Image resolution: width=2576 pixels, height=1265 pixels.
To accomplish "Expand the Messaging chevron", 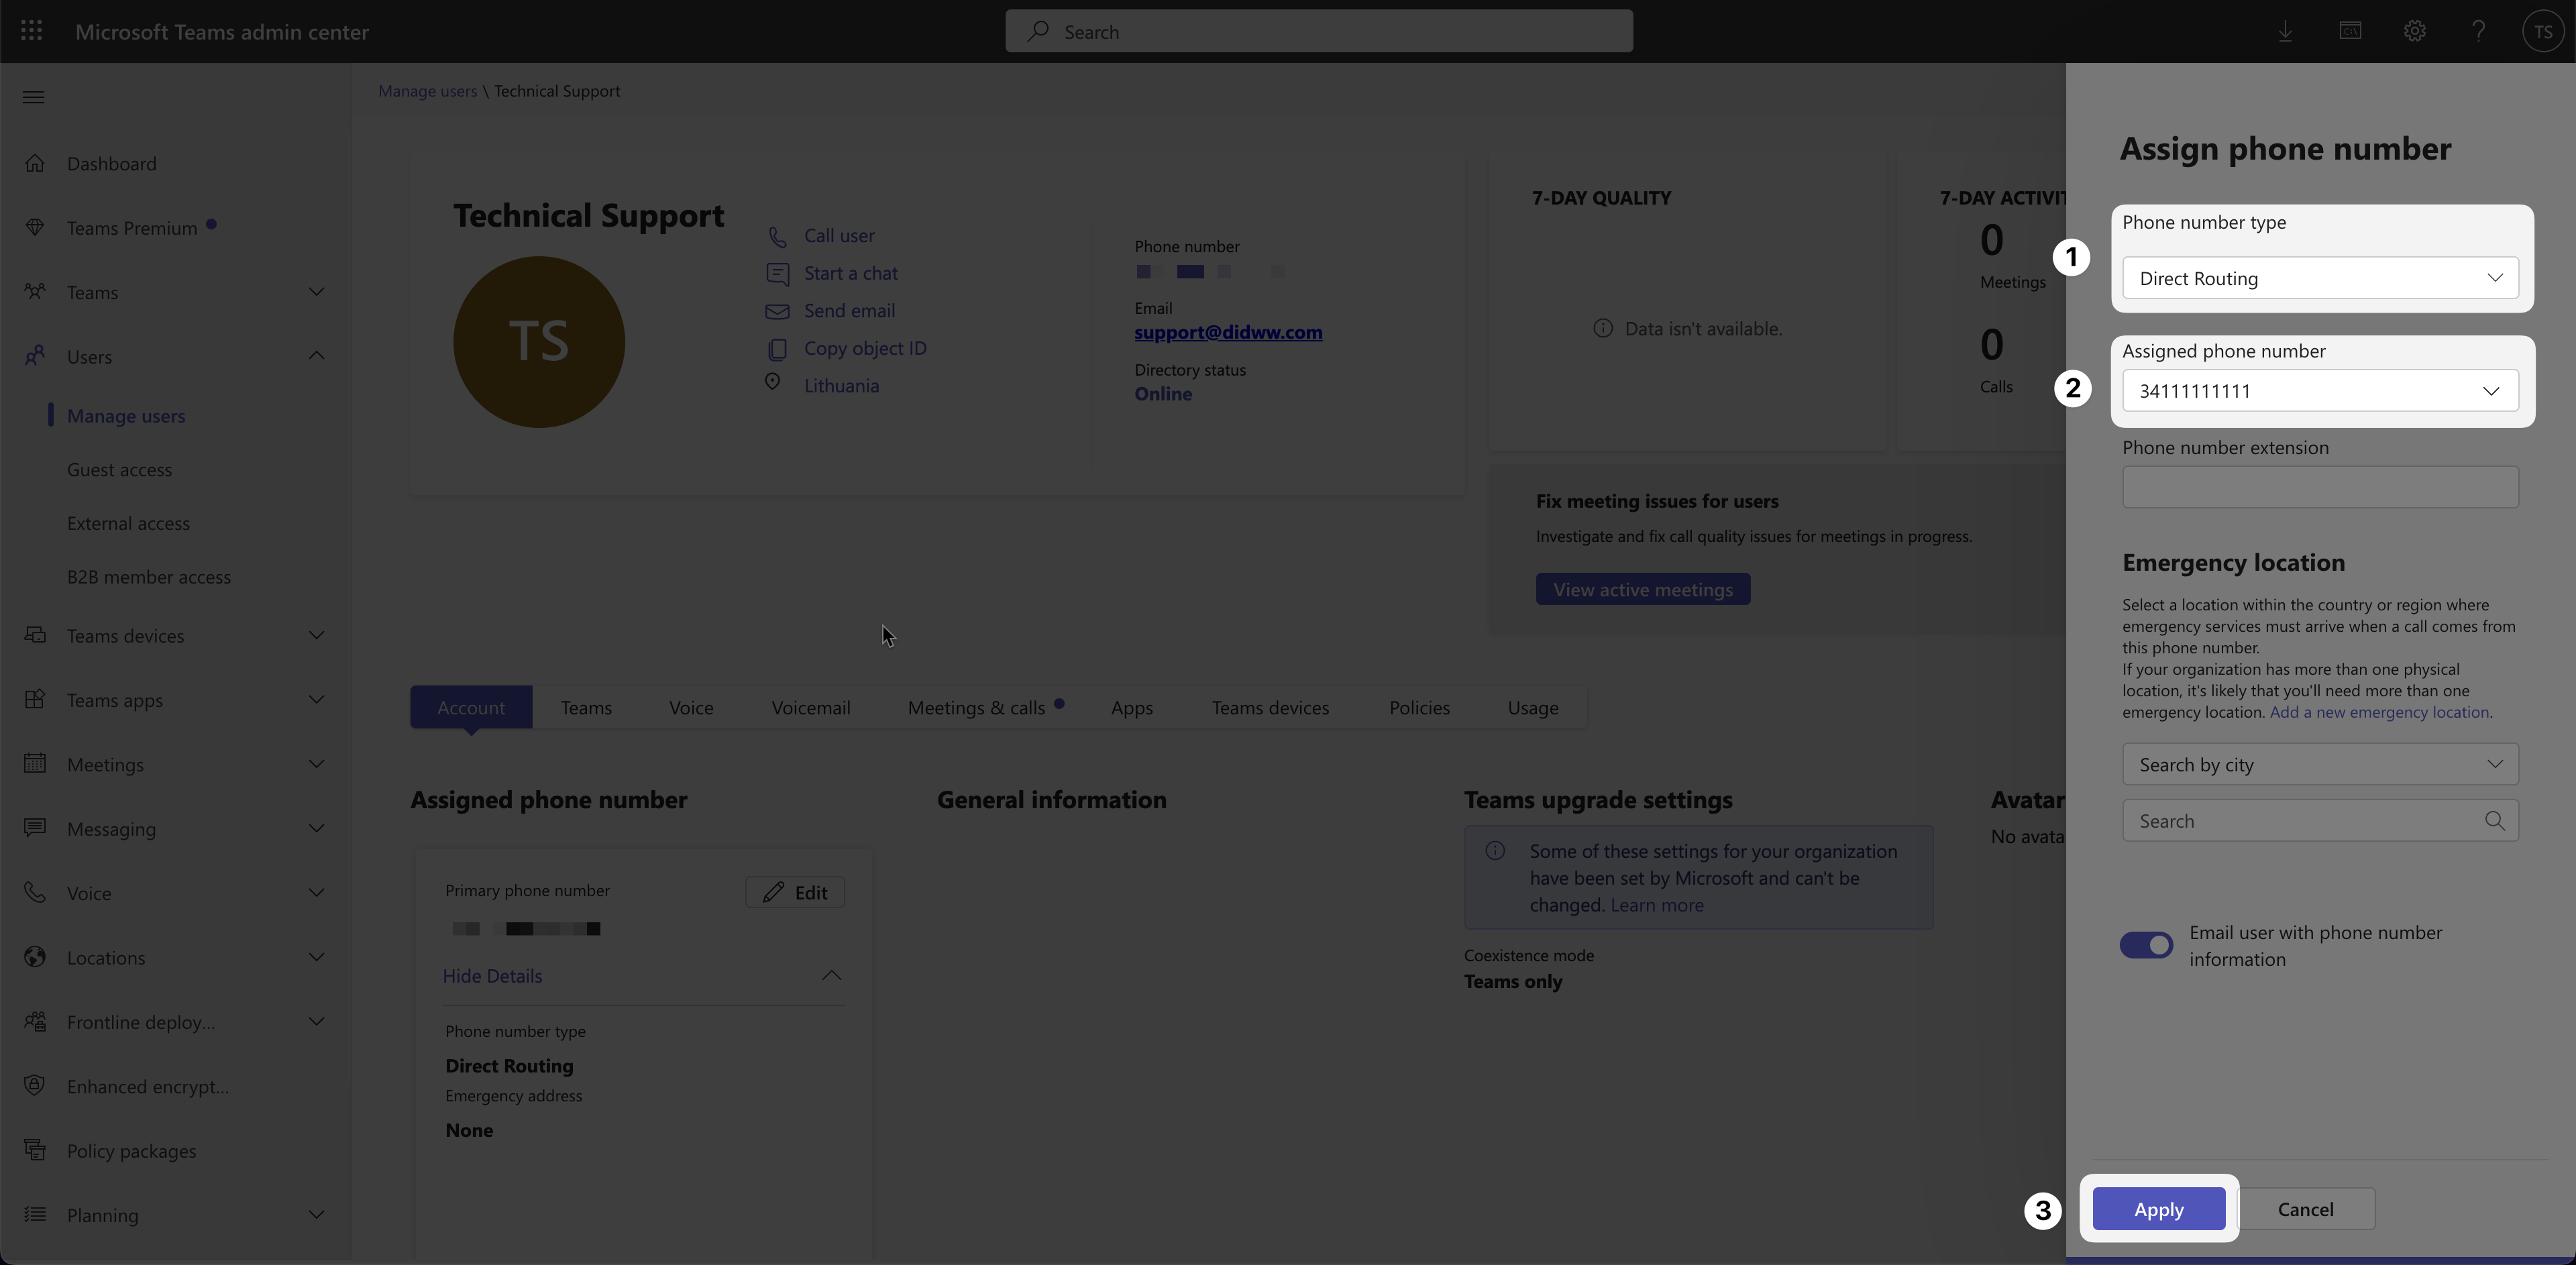I will 316,828.
